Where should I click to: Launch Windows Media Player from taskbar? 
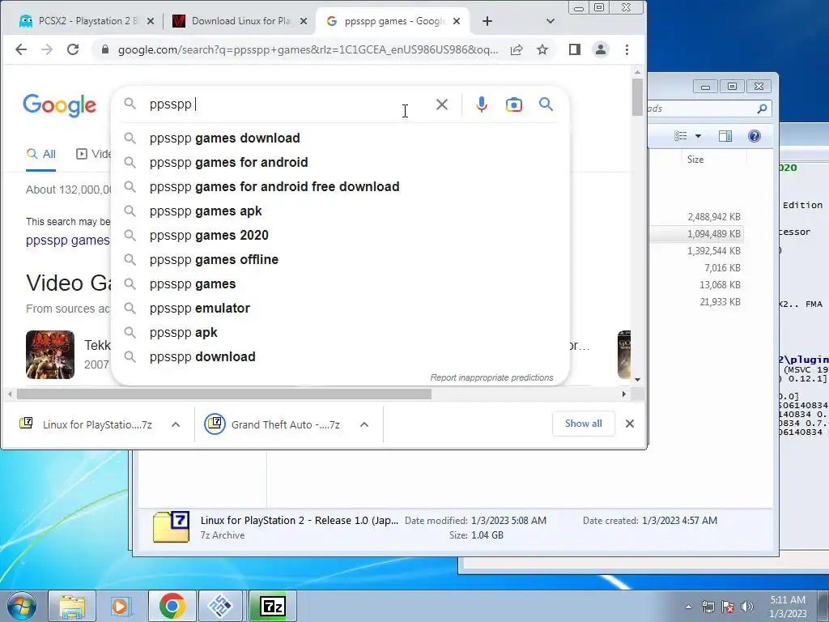[120, 606]
